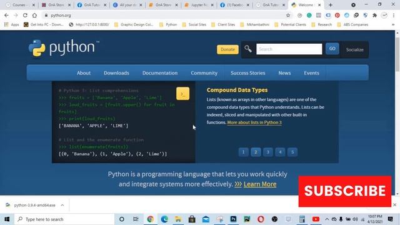Open the Chrome three-dot menu
400x225 pixels.
pyautogui.click(x=394, y=15)
